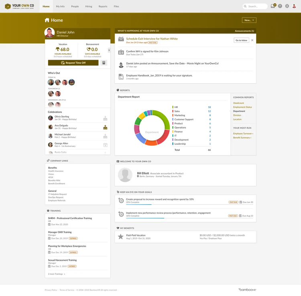Click the BambooHR footer logo
The width and height of the screenshot is (301, 296).
point(247,290)
